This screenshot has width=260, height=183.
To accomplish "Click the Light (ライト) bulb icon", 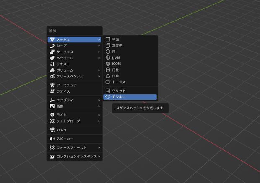I will [x=52, y=115].
